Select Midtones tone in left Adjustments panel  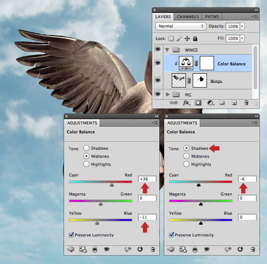(86, 156)
